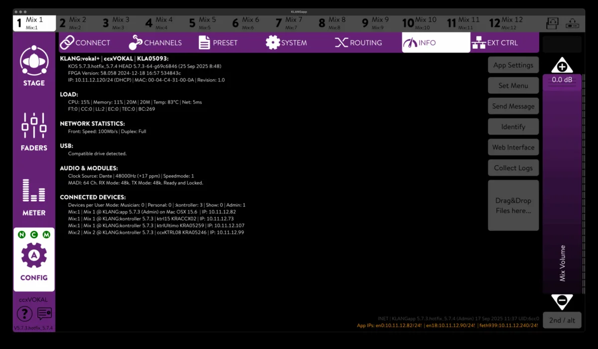Click the green M indicator above CONFIG
This screenshot has width=598, height=349.
46,234
